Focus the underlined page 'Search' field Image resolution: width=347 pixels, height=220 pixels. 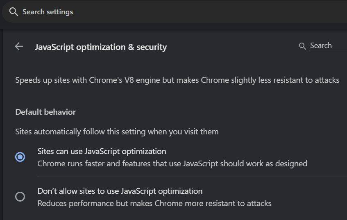click(x=328, y=46)
